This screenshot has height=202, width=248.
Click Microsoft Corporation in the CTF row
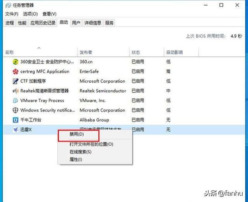102,81
